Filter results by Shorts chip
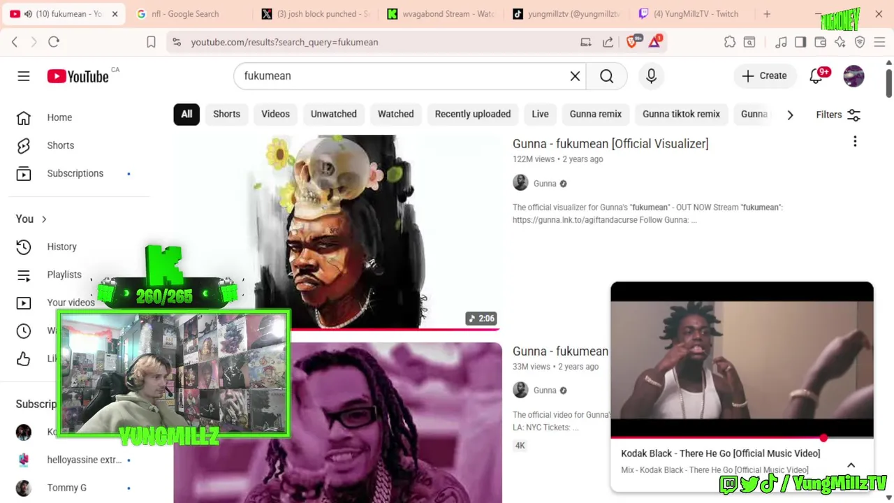Viewport: 894px width, 503px height. pos(226,114)
